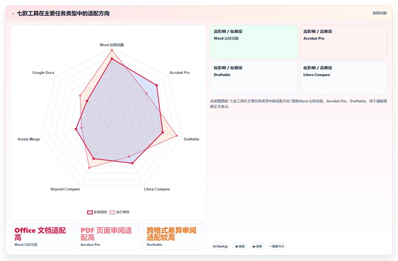Click the Litera Compare text in quadrant card
This screenshot has height=261, width=398.
click(317, 75)
